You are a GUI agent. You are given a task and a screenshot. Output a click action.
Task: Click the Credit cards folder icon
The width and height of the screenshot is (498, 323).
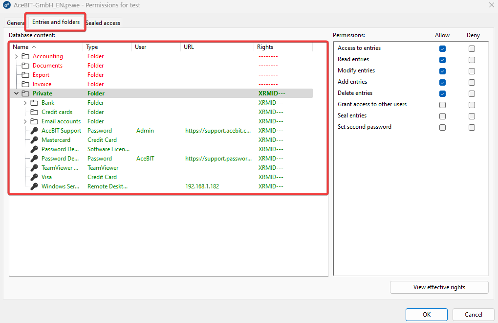tap(34, 112)
